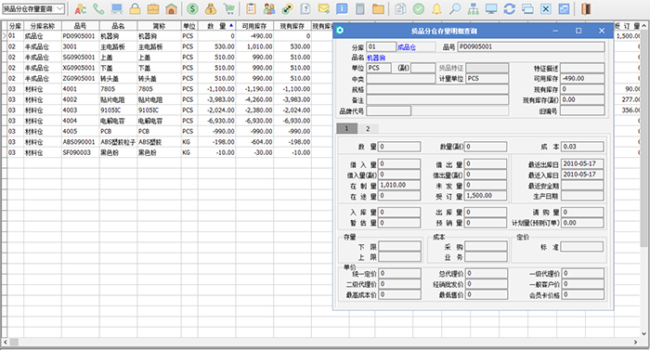Click the green phone icon in toolbar
The image size is (650, 350).
[98, 8]
